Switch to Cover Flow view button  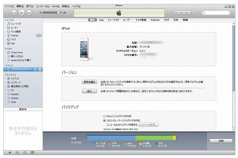coord(192,13)
